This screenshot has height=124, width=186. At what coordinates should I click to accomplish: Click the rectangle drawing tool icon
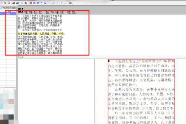[x=54, y=3]
